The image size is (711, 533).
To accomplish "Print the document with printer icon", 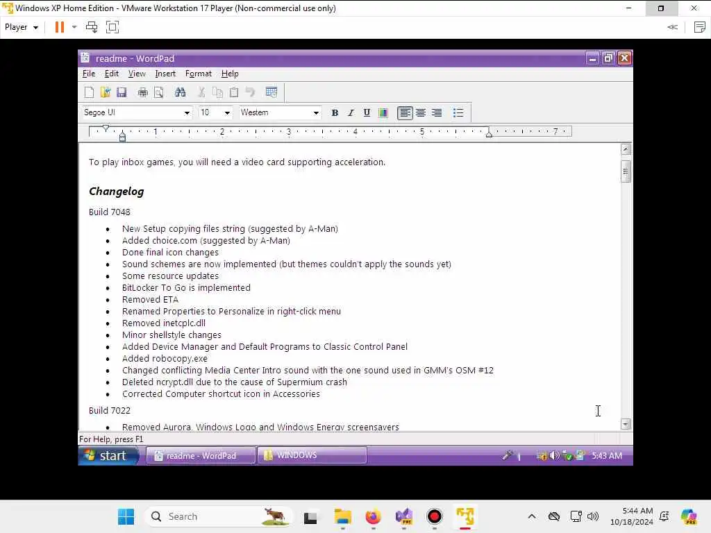I will pyautogui.click(x=143, y=92).
